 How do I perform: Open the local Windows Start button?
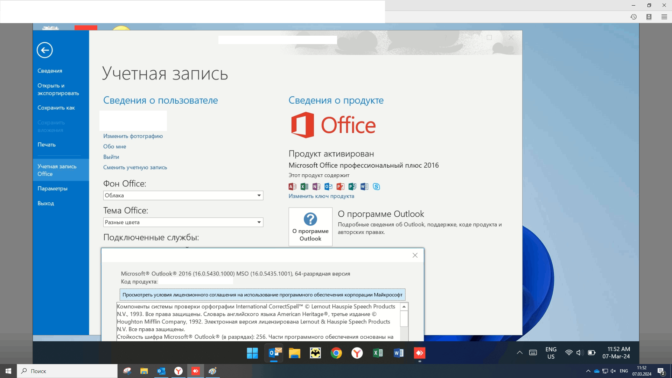[x=8, y=371]
